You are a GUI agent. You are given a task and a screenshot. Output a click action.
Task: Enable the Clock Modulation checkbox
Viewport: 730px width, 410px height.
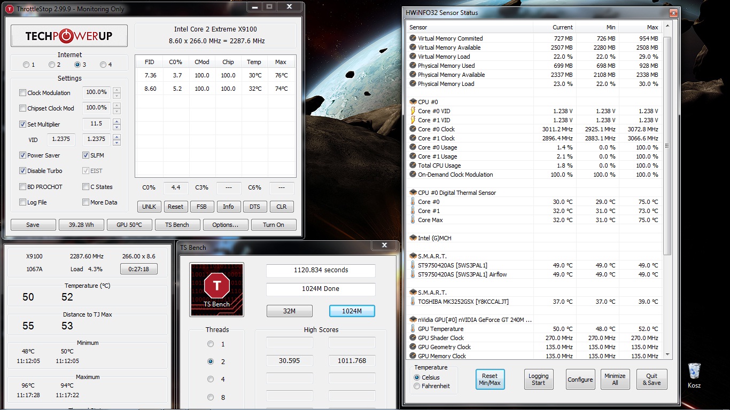[x=22, y=93]
